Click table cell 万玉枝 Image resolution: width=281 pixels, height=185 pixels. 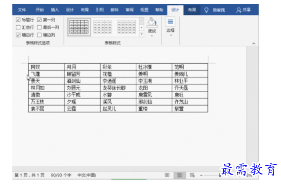pyautogui.click(x=46, y=102)
